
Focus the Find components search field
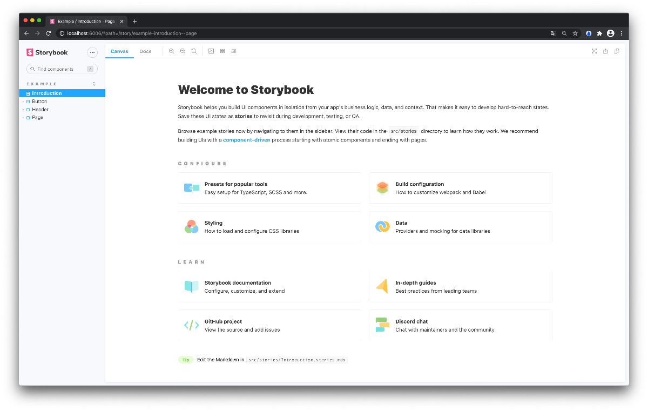point(62,69)
